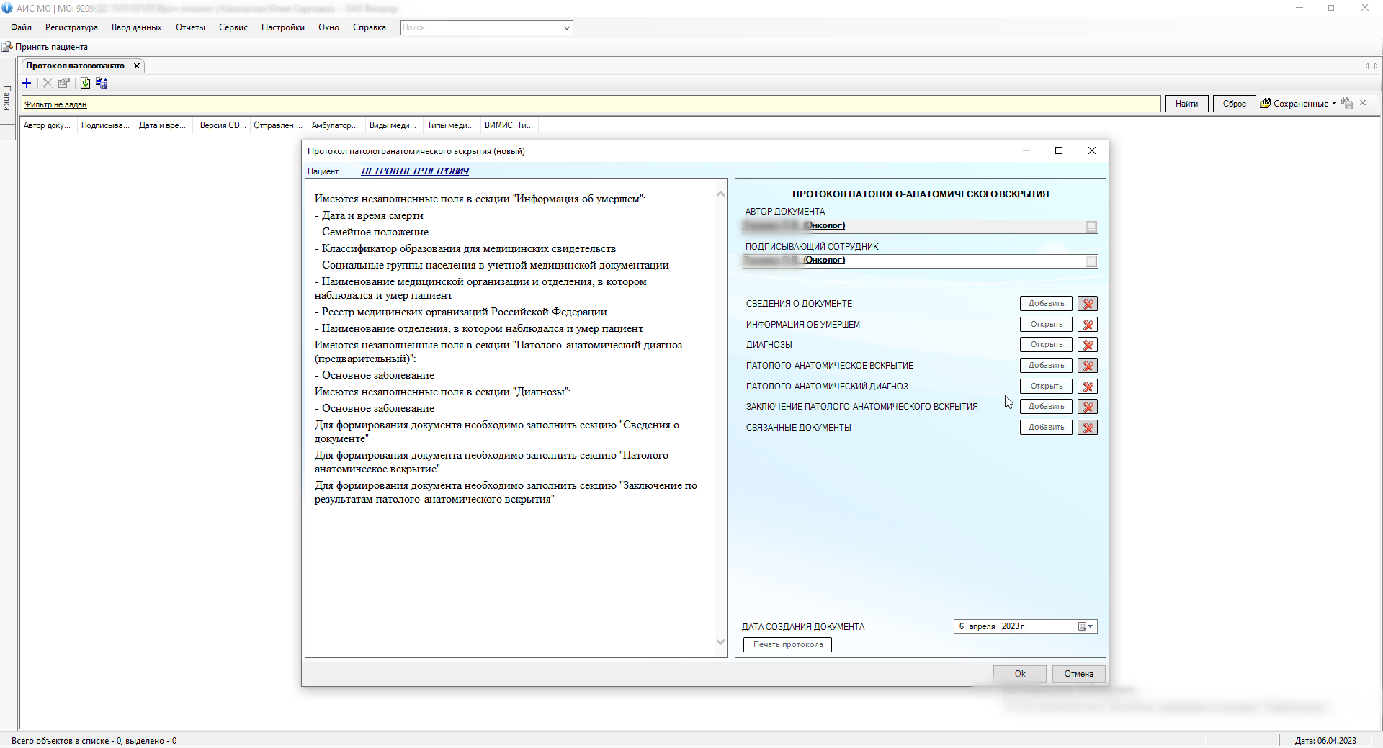1383x748 pixels.
Task: Open the document creation date calendar
Action: coord(1086,626)
